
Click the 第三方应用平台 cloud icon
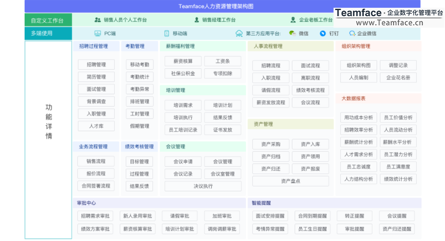[239, 33]
